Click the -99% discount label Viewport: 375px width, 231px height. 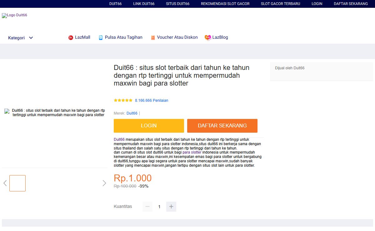click(143, 186)
